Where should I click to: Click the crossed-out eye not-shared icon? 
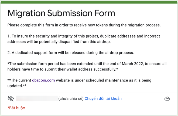coord(11,99)
